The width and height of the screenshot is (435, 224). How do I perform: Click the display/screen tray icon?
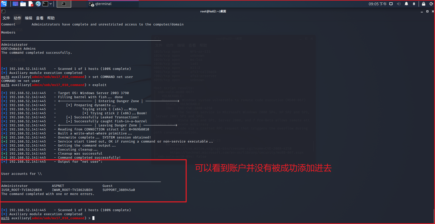tap(391, 4)
